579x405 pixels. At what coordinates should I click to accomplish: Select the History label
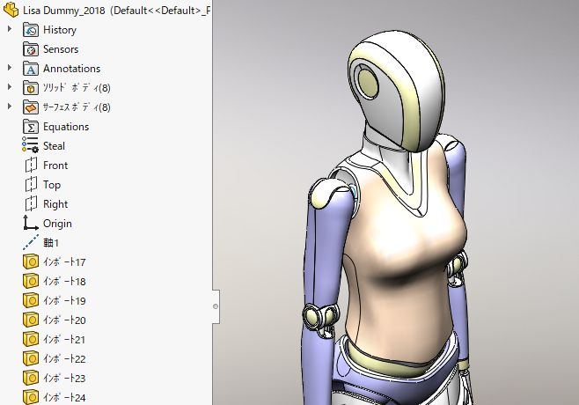60,30
